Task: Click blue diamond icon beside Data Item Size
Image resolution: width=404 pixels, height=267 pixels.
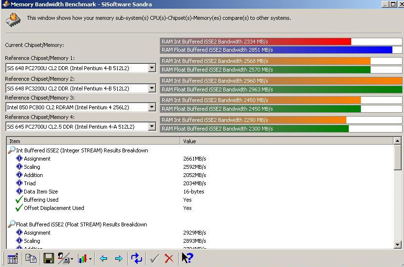Action: point(19,192)
